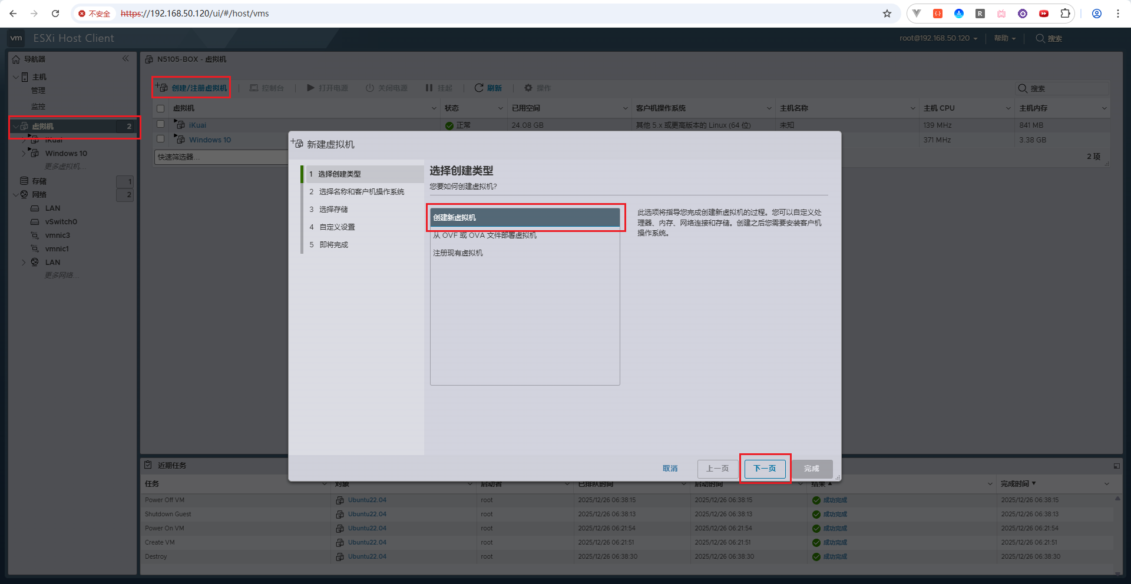Screen dimensions: 1131x584
Task: Collapse the navigator panel with double-chevron icon
Action: coord(125,59)
